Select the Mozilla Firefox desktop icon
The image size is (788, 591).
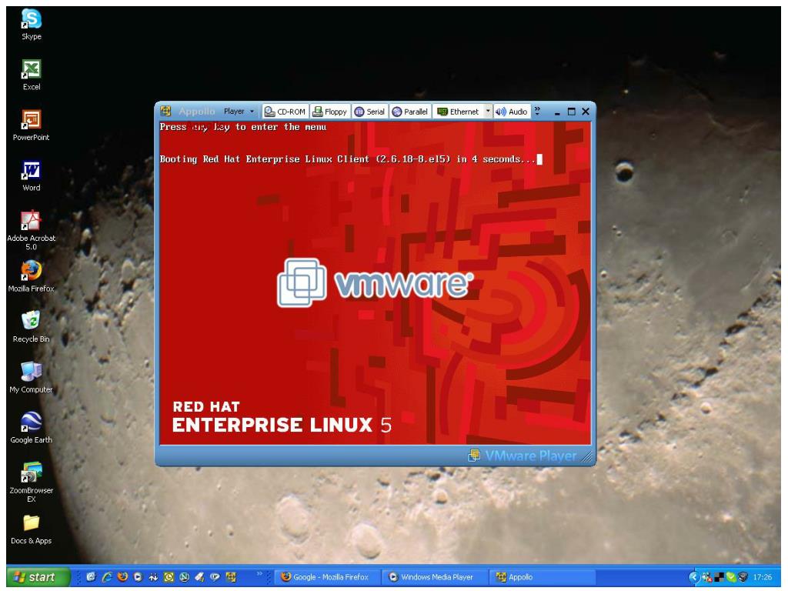point(31,276)
